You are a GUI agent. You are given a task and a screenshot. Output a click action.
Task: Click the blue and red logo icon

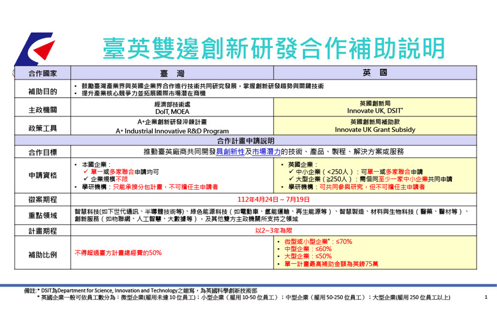click(35, 49)
